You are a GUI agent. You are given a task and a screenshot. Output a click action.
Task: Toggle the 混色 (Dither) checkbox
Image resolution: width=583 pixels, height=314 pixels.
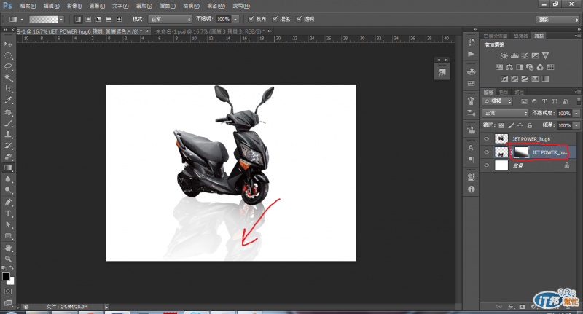pyautogui.click(x=275, y=18)
